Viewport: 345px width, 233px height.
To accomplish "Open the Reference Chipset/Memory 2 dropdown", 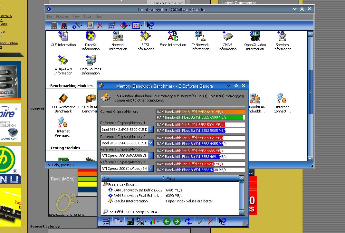I will pos(151,143).
